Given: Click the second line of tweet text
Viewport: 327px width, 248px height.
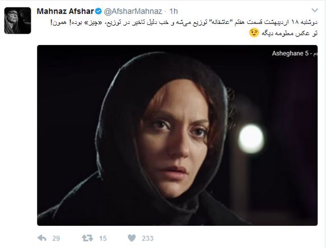Looking at the screenshot, I should 283,33.
